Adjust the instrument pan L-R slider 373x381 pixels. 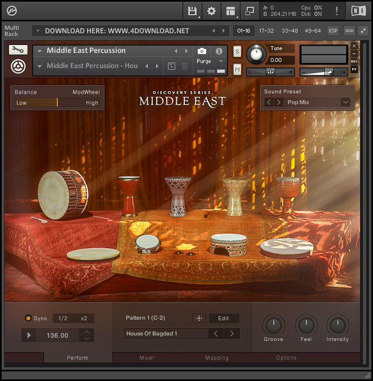tap(270, 72)
